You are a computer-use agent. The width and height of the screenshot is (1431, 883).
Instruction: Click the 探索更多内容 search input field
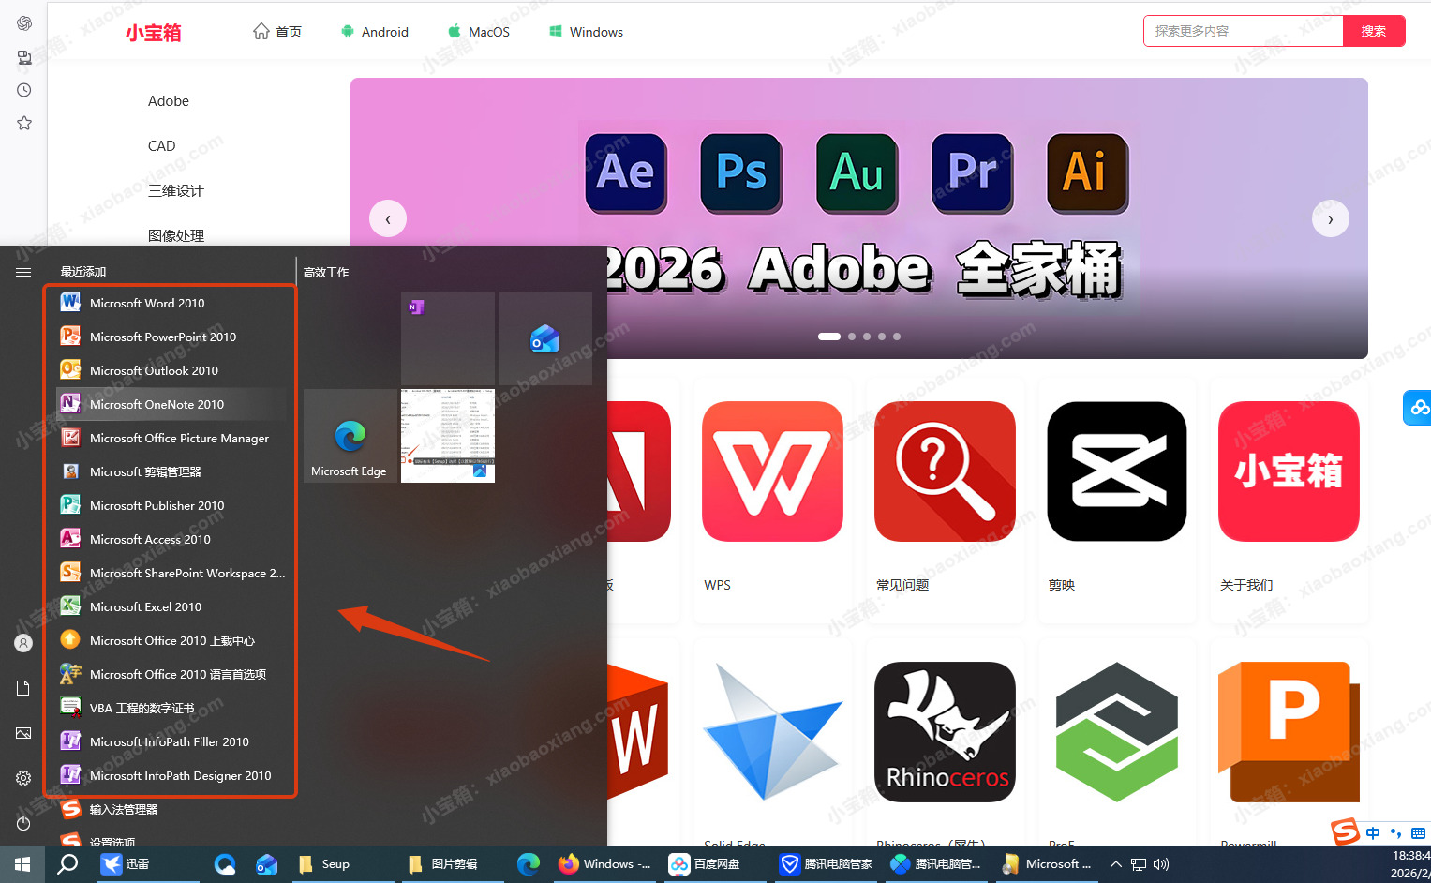click(1243, 31)
